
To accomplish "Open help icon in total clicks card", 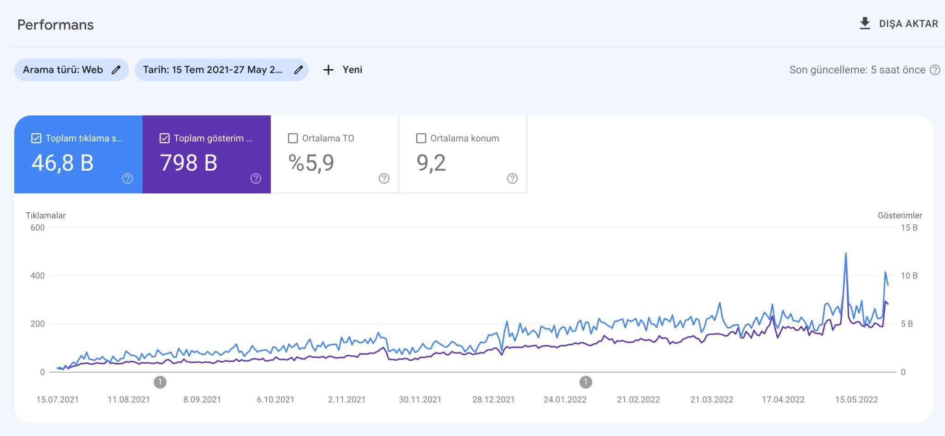I will click(x=127, y=179).
